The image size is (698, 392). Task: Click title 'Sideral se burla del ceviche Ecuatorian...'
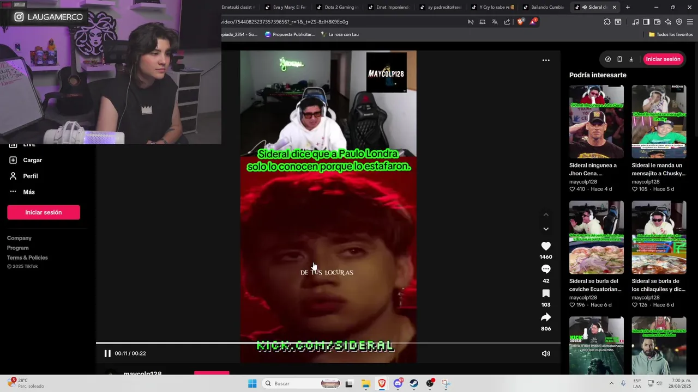point(595,285)
